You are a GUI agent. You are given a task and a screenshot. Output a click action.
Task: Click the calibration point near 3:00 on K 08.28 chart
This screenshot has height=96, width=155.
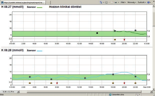[x=30, y=77]
